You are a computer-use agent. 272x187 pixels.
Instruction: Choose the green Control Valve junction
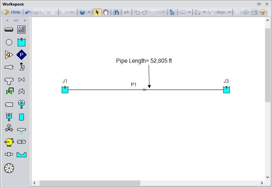point(9,91)
